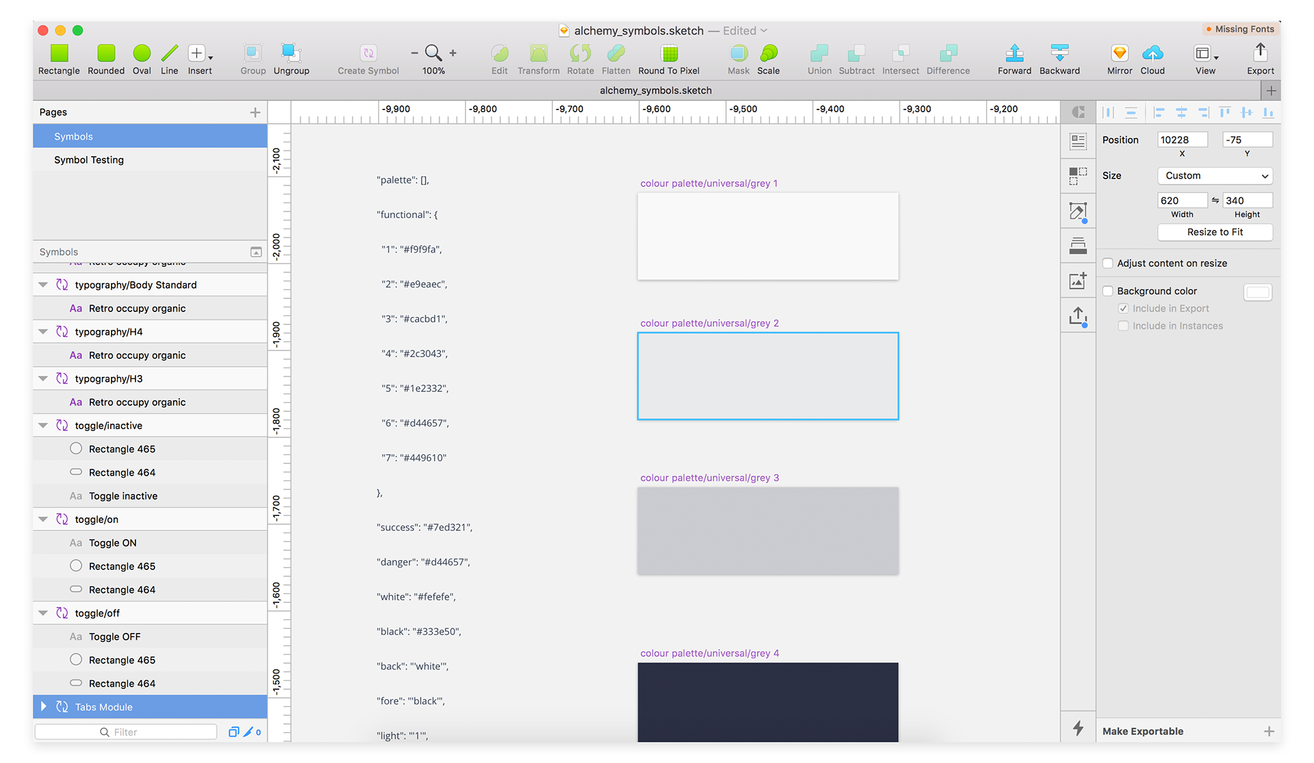The height and width of the screenshot is (763, 1314).
Task: Select the grey 3 colour artboard
Action: click(768, 530)
